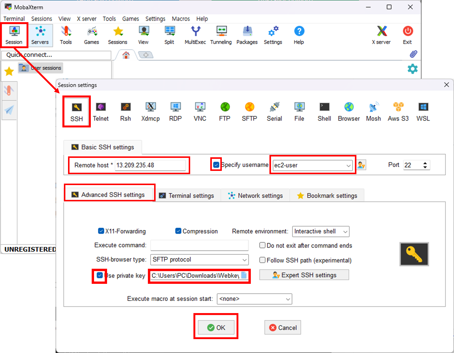Viewport: 454px width, 353px height.
Task: Open Execute macro at session start dropdown
Action: [x=255, y=299]
